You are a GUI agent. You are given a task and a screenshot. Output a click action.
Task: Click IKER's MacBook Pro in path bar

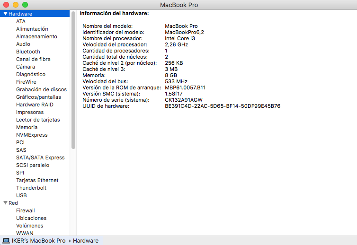(x=38, y=241)
